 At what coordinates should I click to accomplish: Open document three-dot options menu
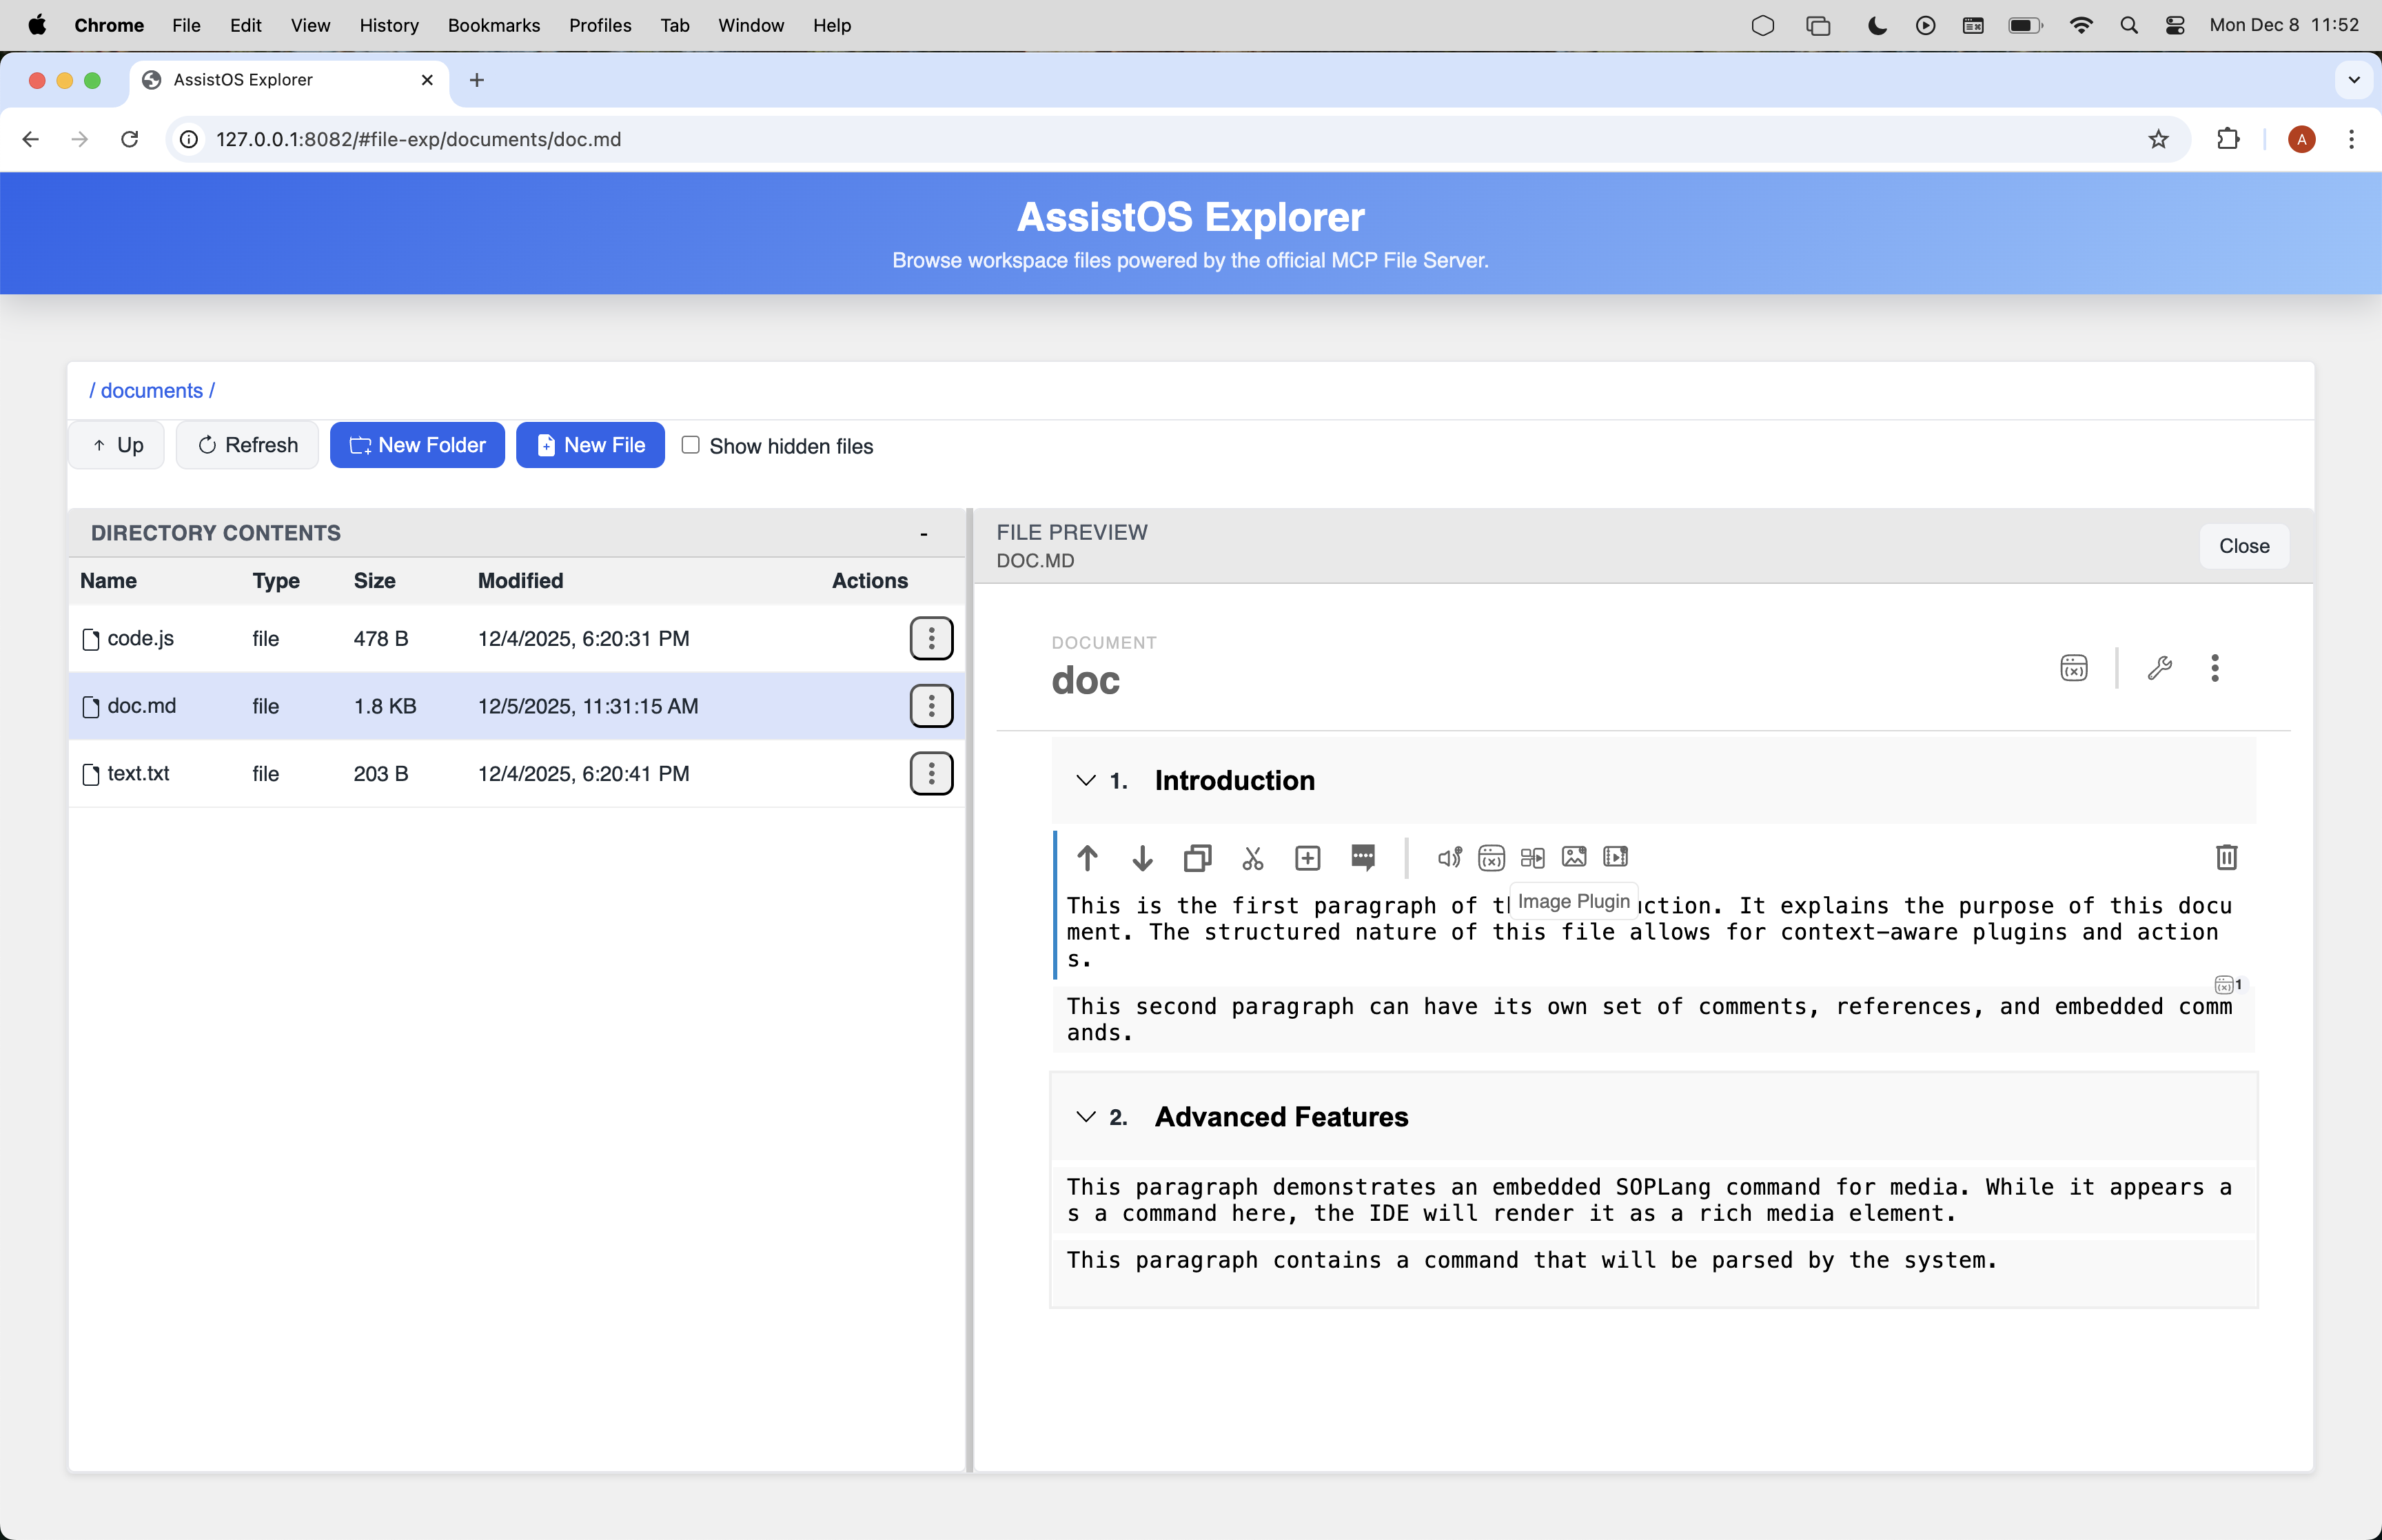(2214, 668)
